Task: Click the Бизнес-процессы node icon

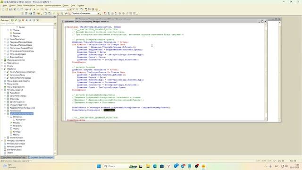Action: [x=5, y=150]
